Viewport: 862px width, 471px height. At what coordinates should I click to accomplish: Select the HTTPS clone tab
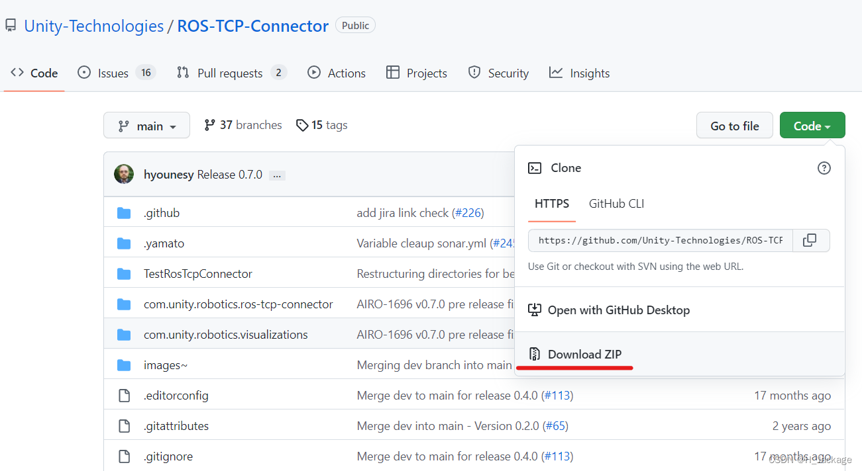(x=552, y=204)
